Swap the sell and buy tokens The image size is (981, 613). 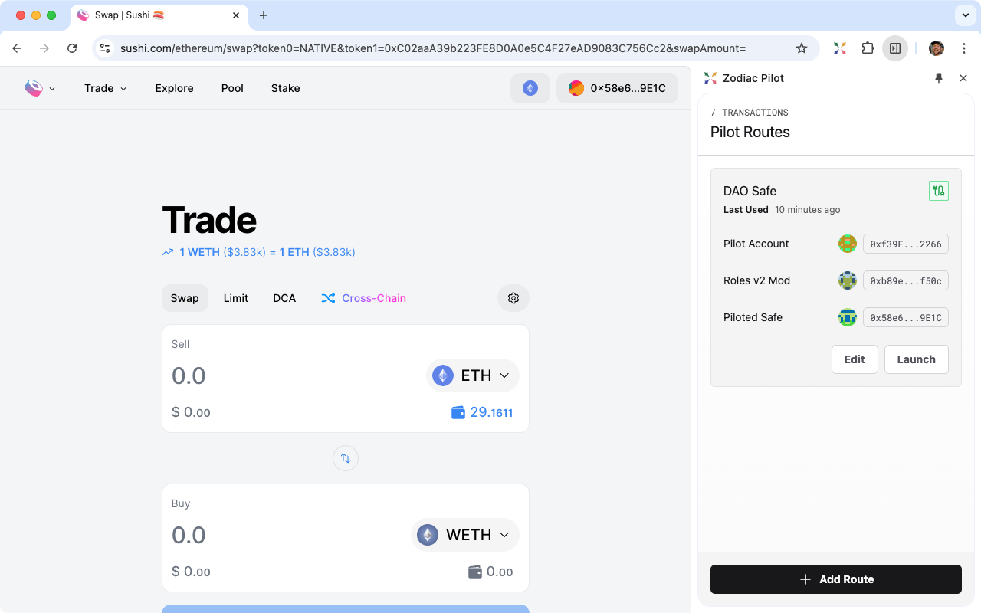pos(346,458)
